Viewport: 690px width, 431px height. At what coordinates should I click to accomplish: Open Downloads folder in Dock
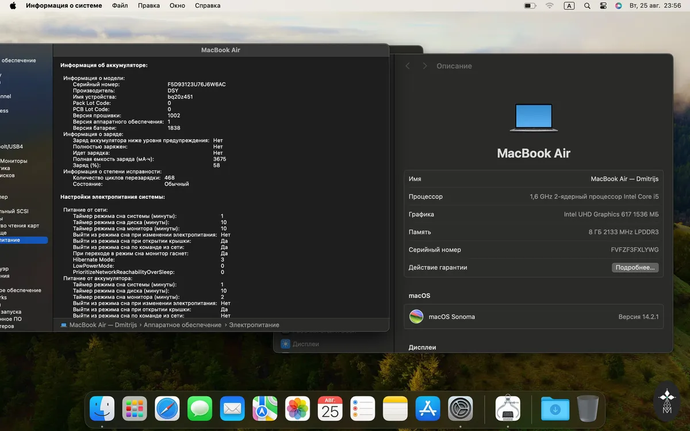555,409
